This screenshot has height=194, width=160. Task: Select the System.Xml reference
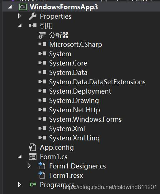(67, 129)
